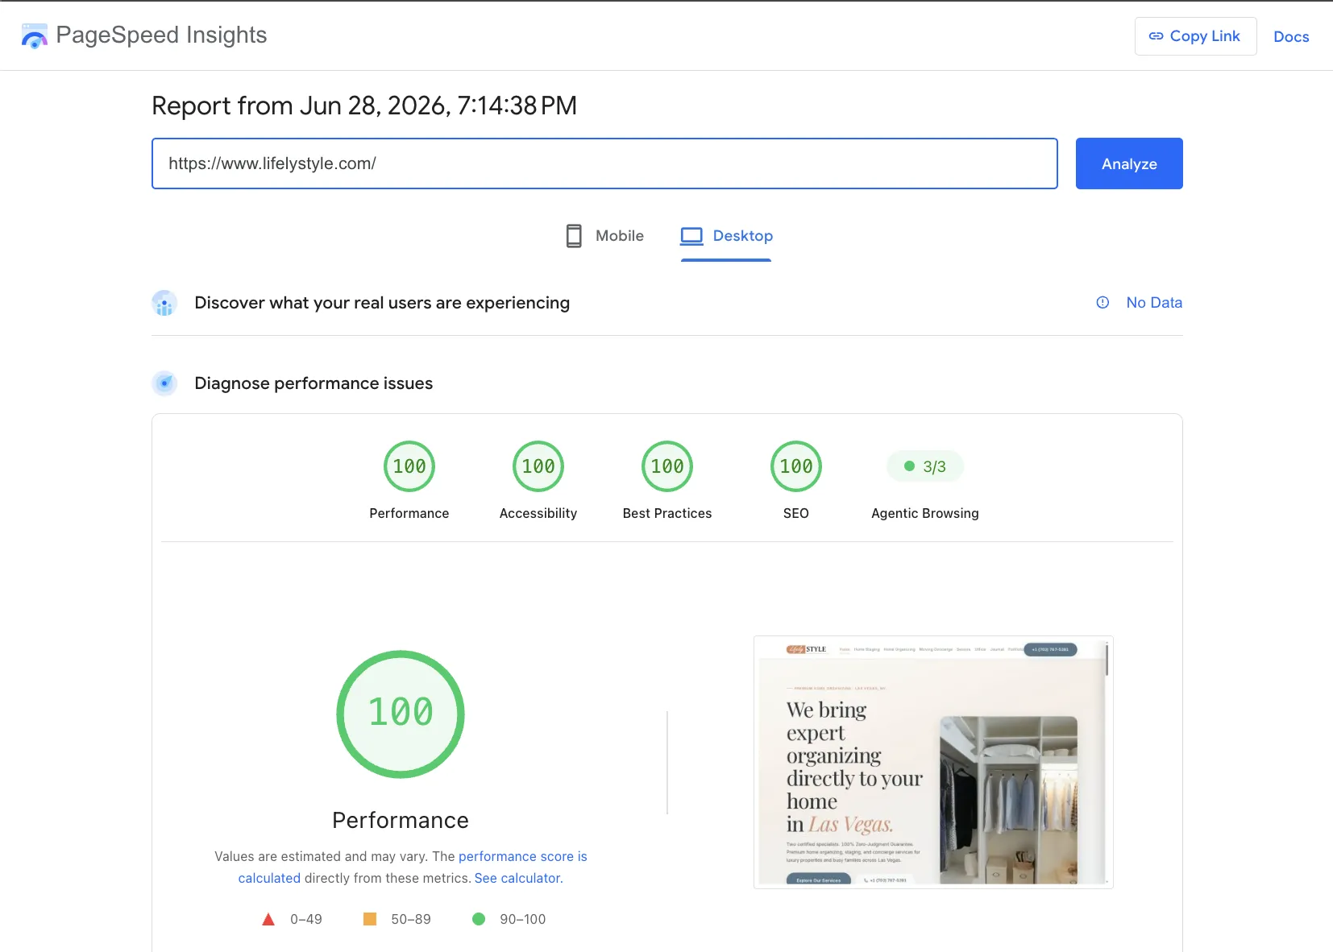Click the laptop icon for Desktop
This screenshot has height=952, width=1333.
(691, 236)
